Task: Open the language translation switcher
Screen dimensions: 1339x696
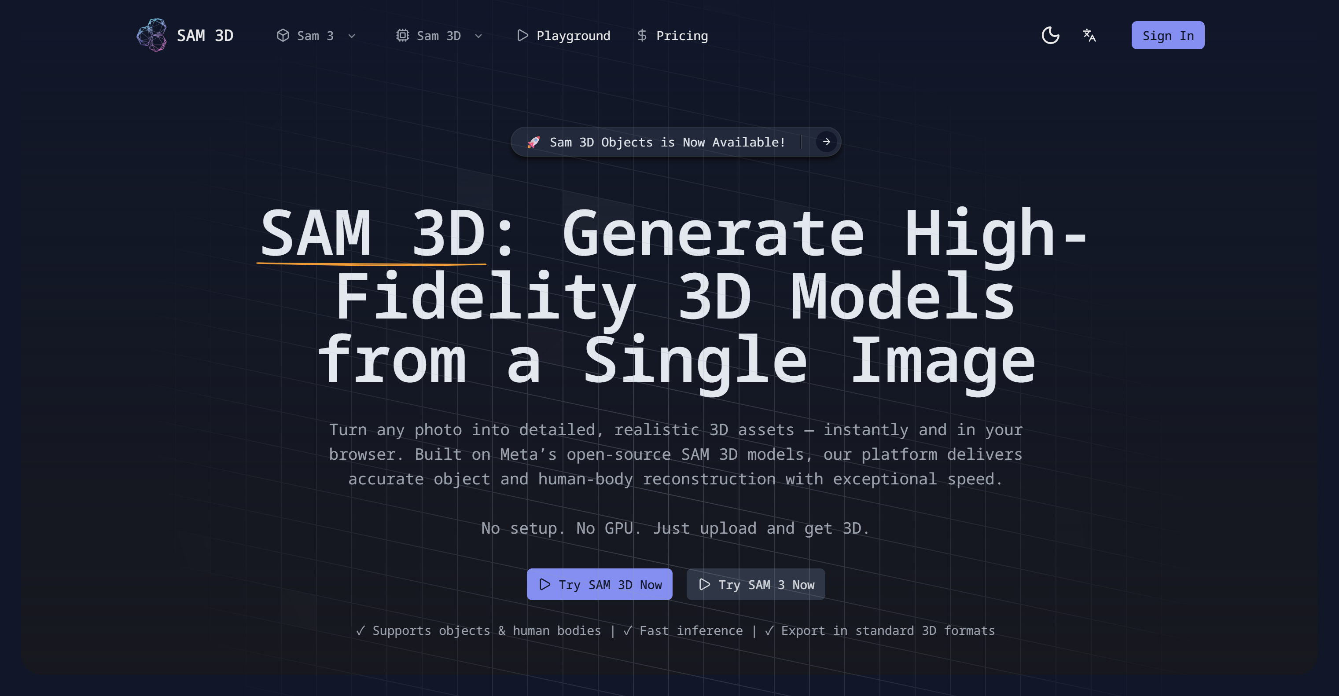Action: click(1089, 35)
